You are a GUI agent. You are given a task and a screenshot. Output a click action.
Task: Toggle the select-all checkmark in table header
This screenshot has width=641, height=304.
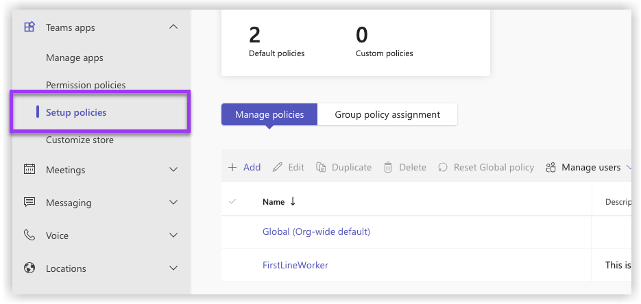[x=232, y=201]
